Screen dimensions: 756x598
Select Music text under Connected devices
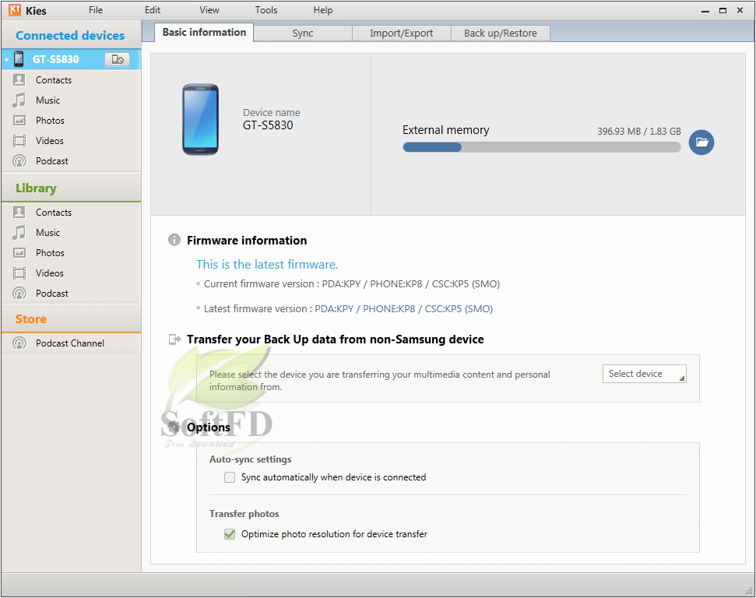[47, 100]
